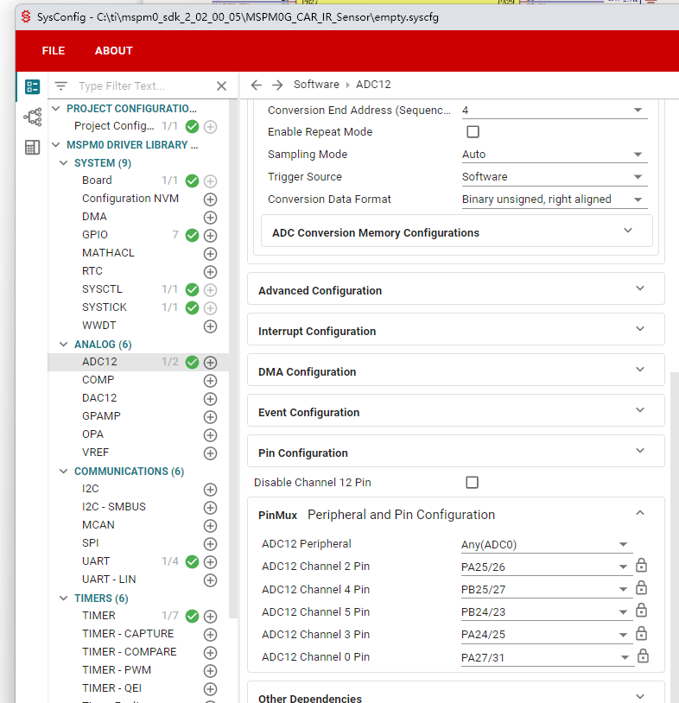Expand Interrupt Configuration section
This screenshot has width=679, height=703.
pos(455,330)
